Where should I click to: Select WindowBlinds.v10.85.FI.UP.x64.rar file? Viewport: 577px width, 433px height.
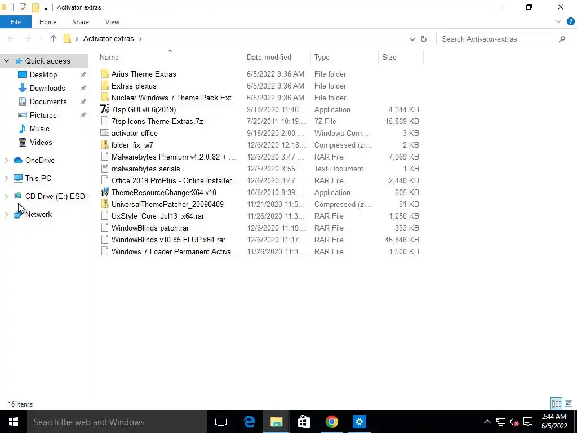(168, 240)
